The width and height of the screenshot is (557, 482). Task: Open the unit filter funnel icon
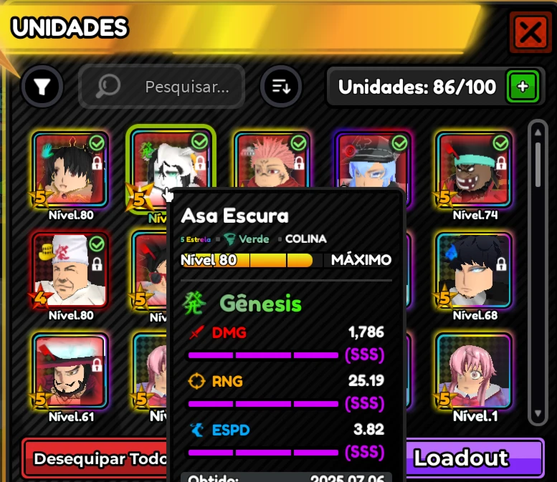pos(42,86)
